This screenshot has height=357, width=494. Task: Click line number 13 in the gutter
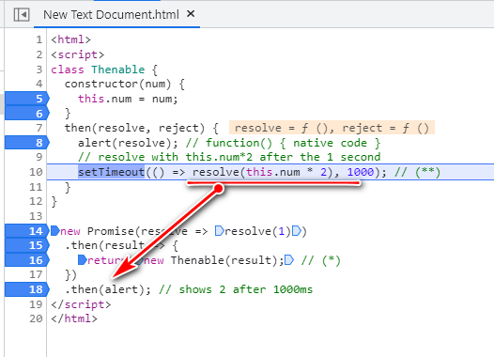pos(36,216)
